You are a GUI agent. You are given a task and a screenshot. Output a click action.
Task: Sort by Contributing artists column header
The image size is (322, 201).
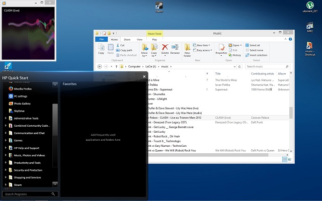(x=263, y=74)
